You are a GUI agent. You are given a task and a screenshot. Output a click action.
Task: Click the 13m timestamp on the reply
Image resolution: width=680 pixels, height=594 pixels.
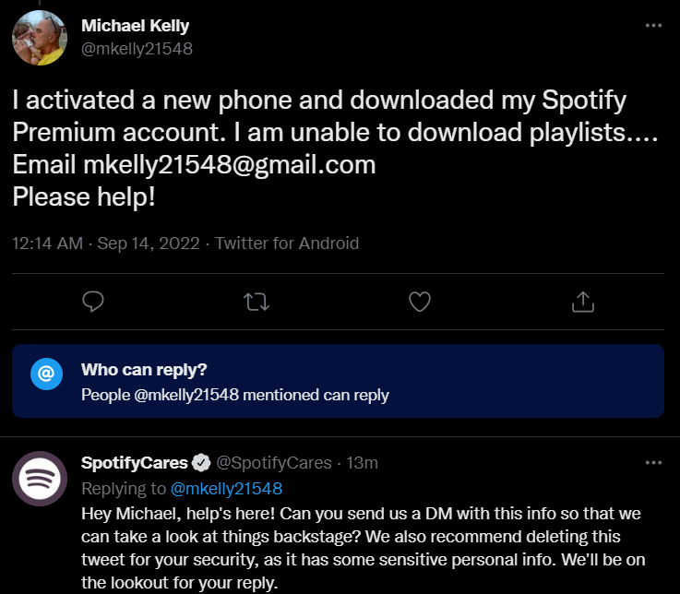(362, 462)
